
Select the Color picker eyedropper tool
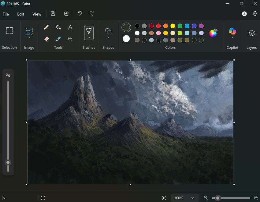pyautogui.click(x=58, y=39)
